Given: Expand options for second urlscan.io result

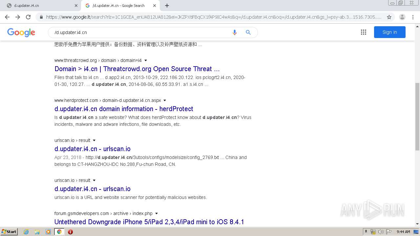Looking at the screenshot, I should click(x=94, y=180).
